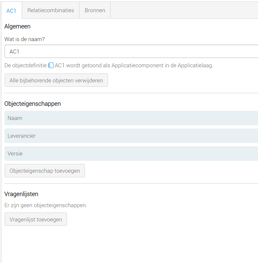
Task: Click the AC1 object definition name in description
Action: click(x=60, y=65)
